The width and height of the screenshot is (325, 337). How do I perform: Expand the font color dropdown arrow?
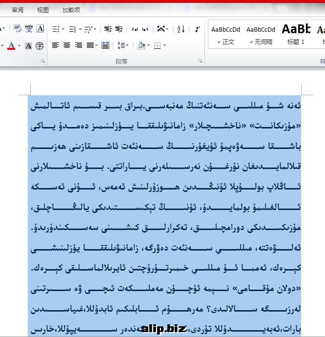(x=19, y=46)
